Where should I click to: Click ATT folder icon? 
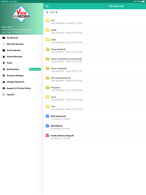48,21
